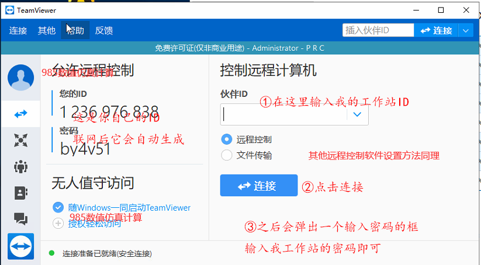481x265 pixels.
Task: Click your ID number 1 236 976 838
Action: [109, 112]
